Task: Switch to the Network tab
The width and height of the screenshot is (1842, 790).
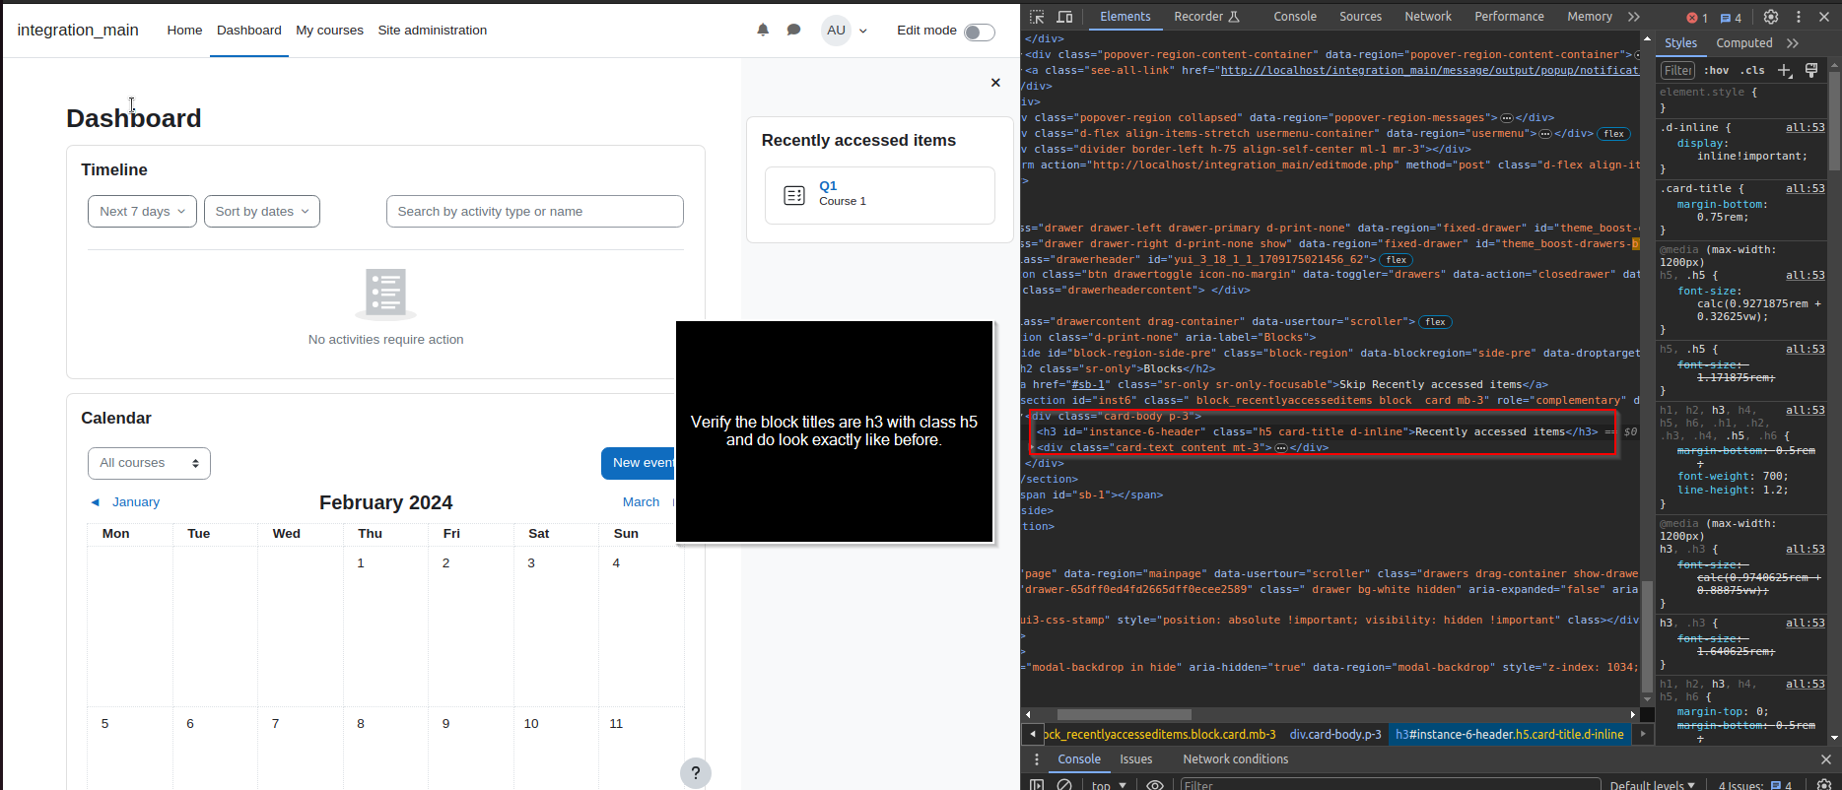Action: pos(1428,17)
